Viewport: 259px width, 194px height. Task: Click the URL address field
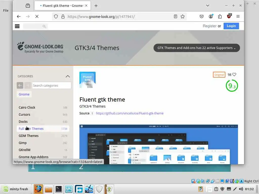tap(119, 16)
